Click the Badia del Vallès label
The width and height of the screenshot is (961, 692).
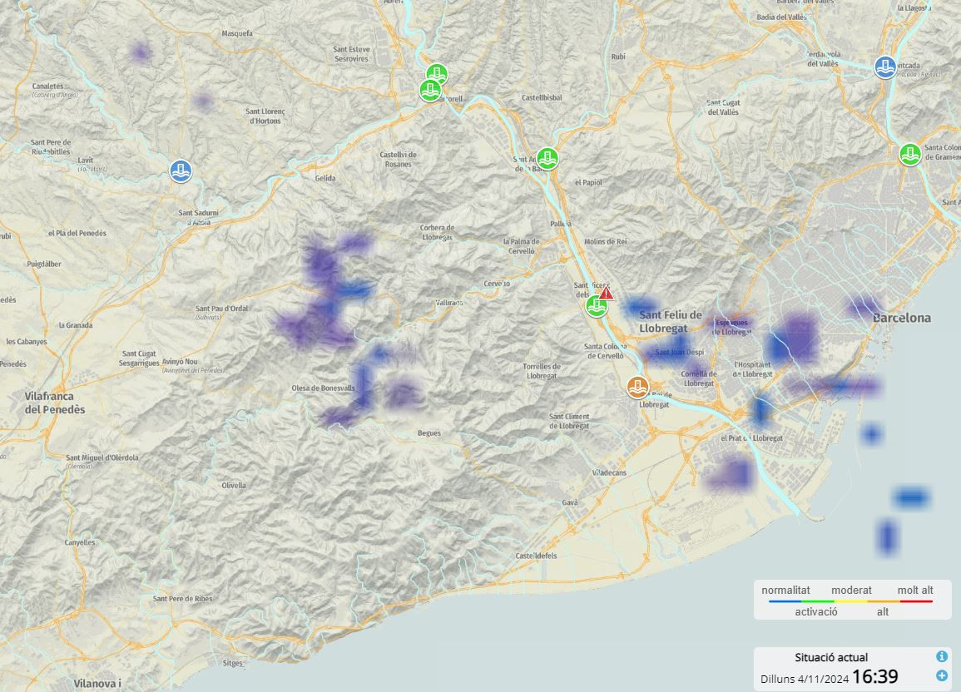click(x=781, y=17)
